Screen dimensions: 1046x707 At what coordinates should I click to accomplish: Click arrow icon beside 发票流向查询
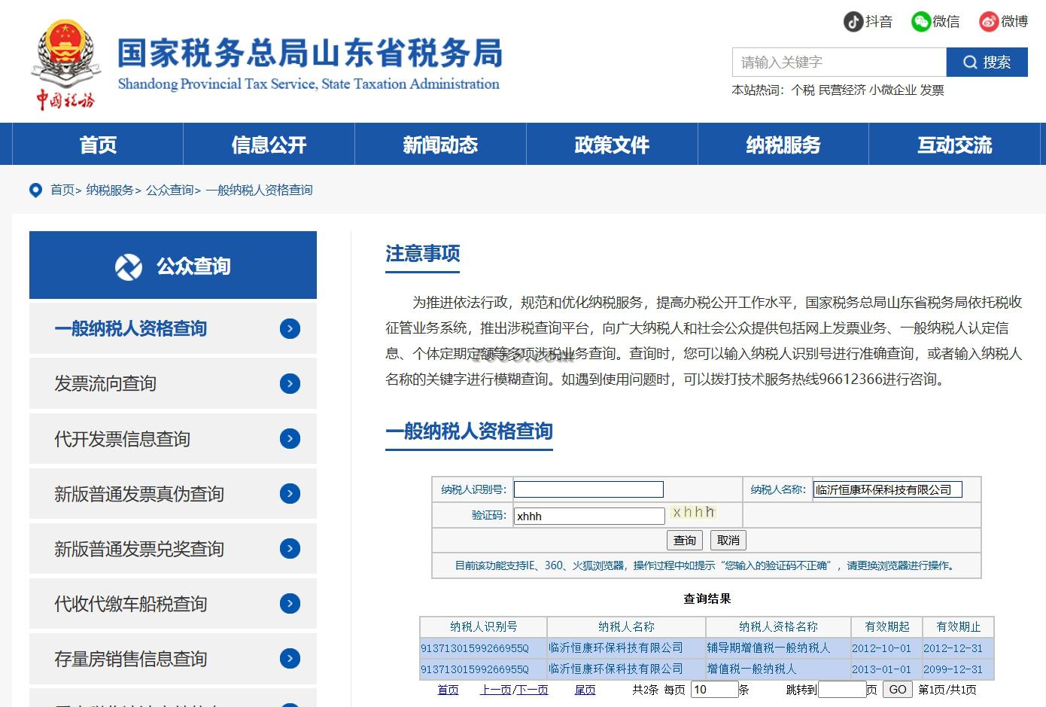(x=290, y=383)
